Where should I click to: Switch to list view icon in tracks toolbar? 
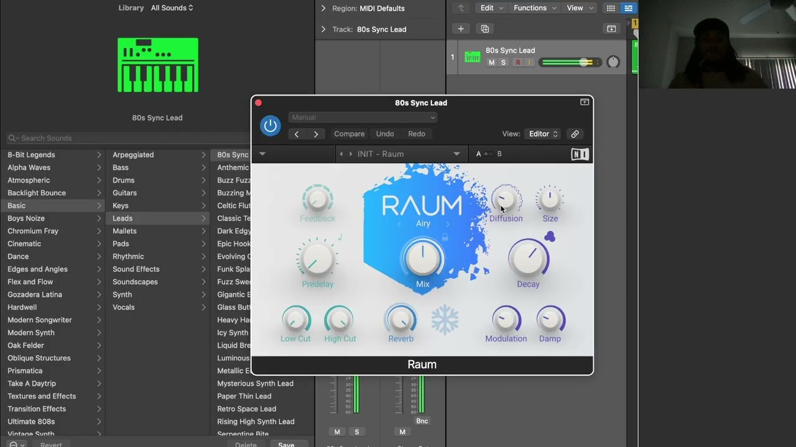pos(628,8)
